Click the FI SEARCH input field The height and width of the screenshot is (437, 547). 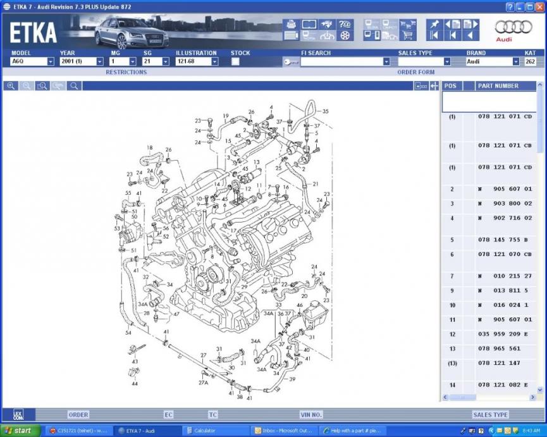[x=341, y=62]
